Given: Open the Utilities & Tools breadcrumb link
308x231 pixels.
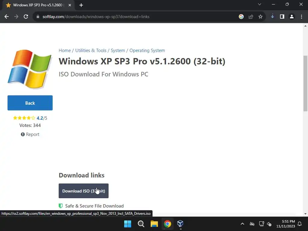Looking at the screenshot, I should pyautogui.click(x=91, y=51).
